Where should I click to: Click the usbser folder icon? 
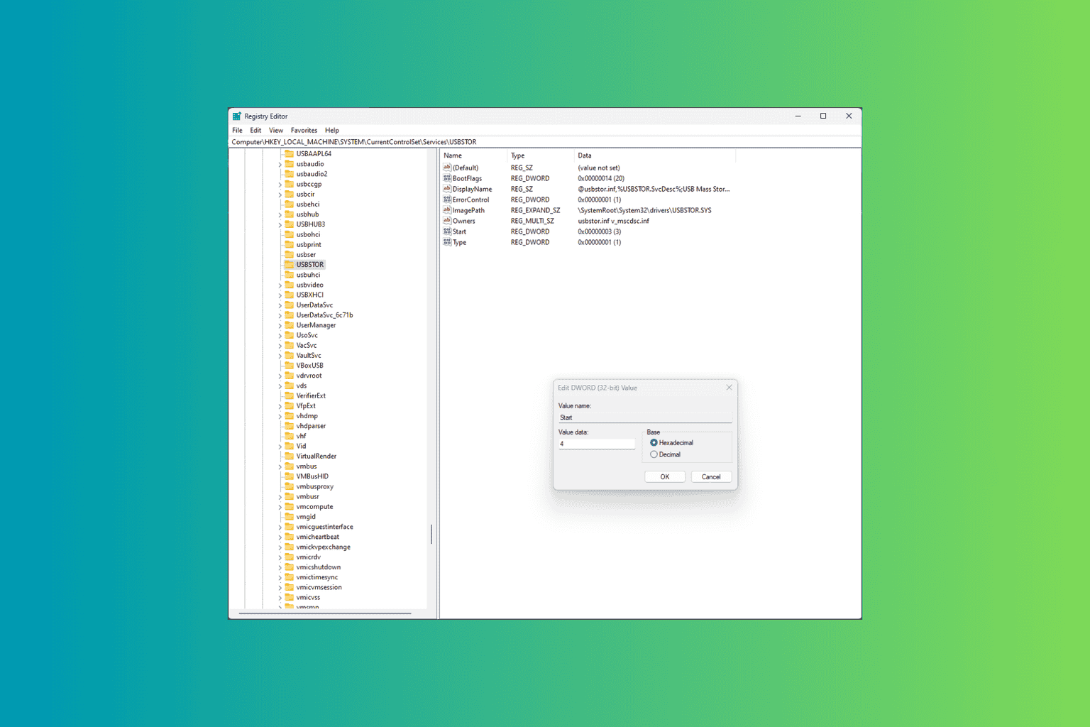(x=290, y=254)
